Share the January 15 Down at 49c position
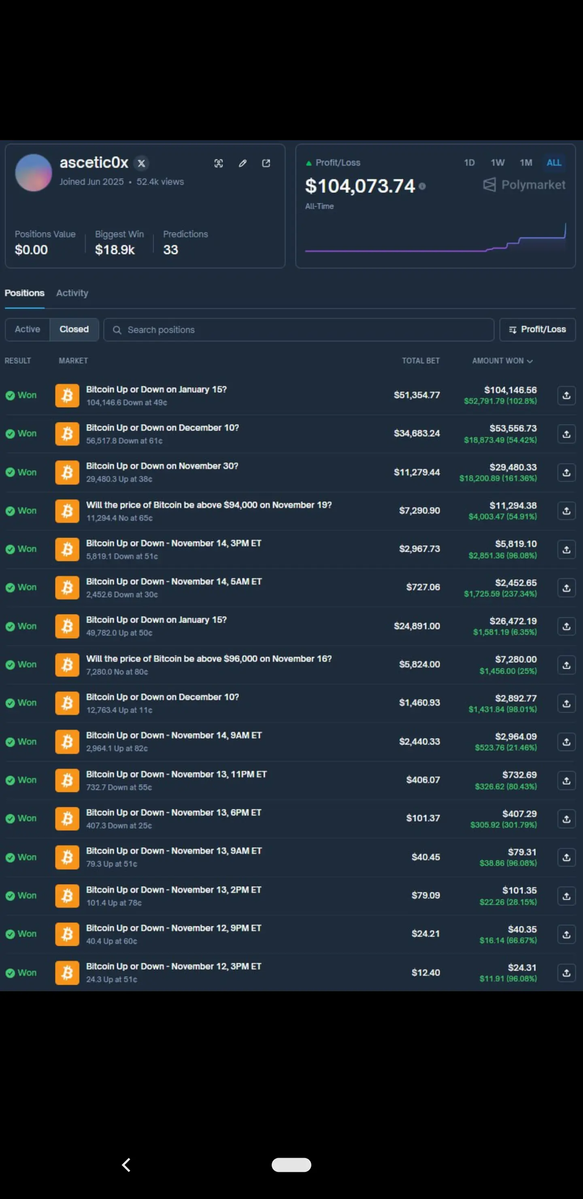This screenshot has width=583, height=1199. [x=566, y=395]
